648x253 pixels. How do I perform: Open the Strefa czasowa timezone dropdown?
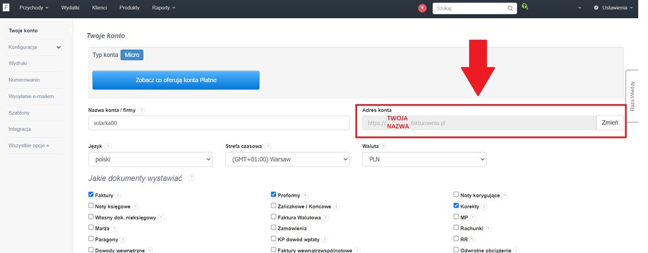point(288,159)
